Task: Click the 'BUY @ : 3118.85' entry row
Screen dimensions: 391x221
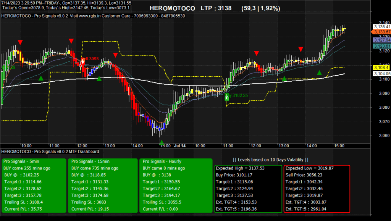Action: point(89,175)
